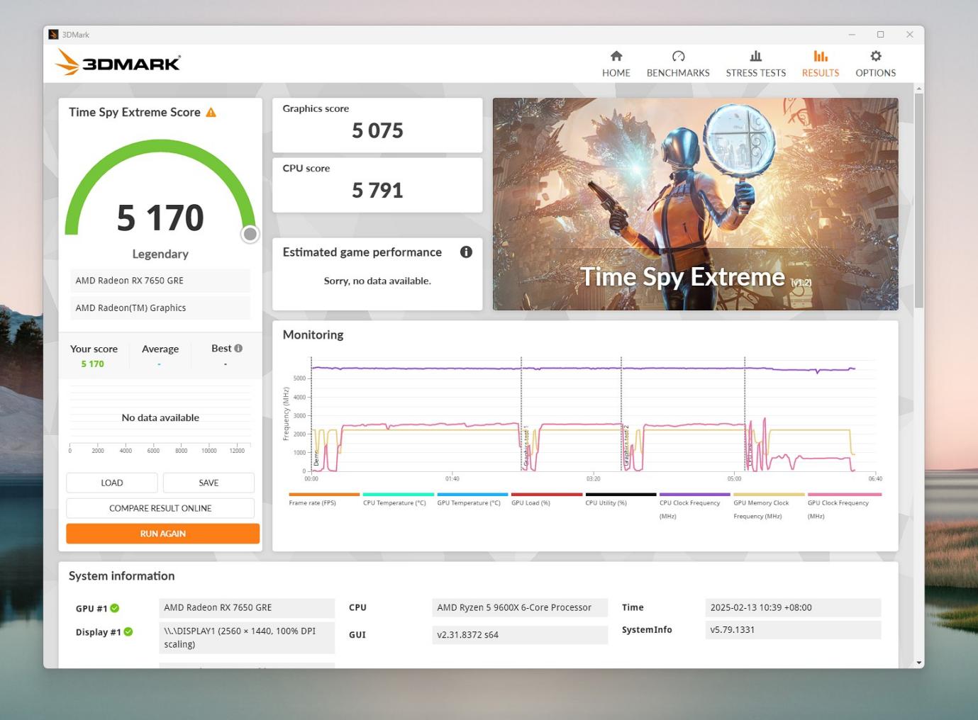This screenshot has width=978, height=720.
Task: Click the gauge end knob on score dial
Action: click(250, 234)
